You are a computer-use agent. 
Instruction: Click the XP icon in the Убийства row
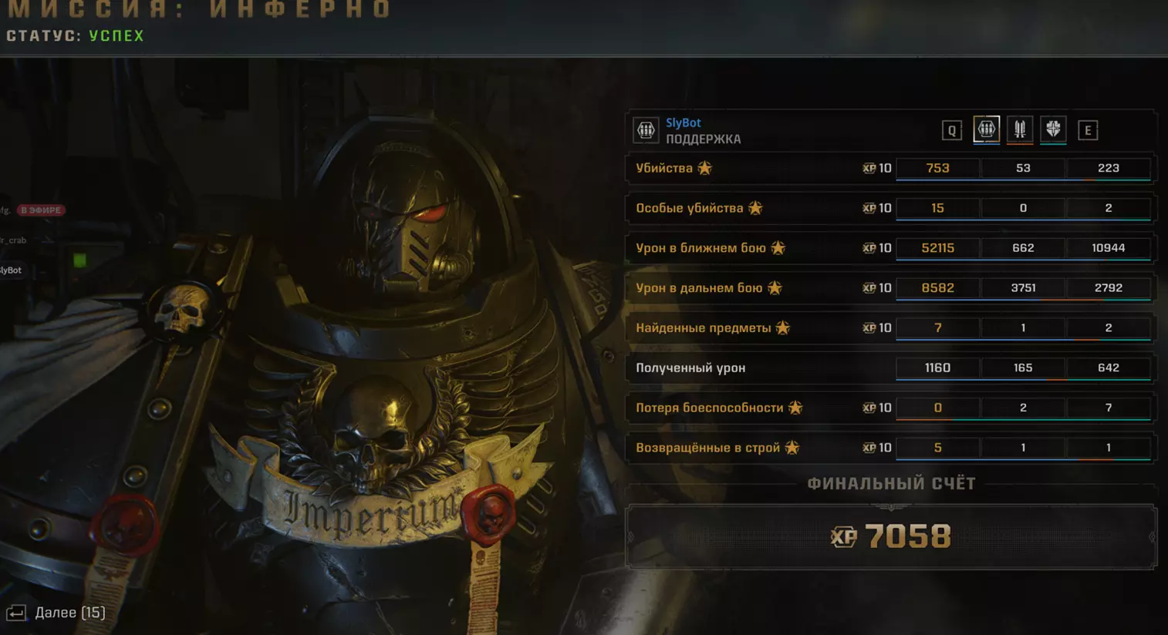click(x=869, y=168)
